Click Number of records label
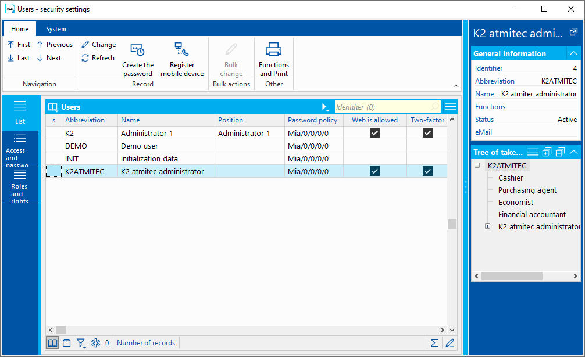 click(x=146, y=343)
